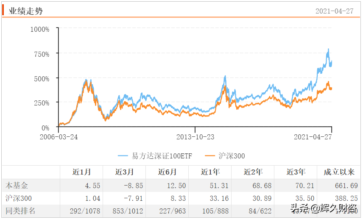The height and width of the screenshot is (219, 363).
Task: Click the 500% y-axis label
Action: point(42,79)
